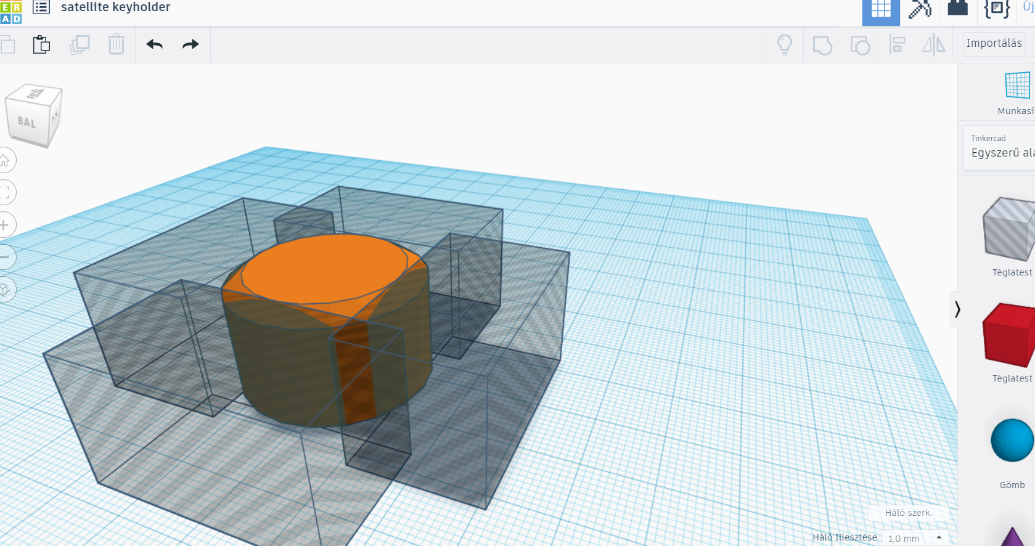
Task: Open the Blocks pickaxe mode
Action: coord(920,9)
